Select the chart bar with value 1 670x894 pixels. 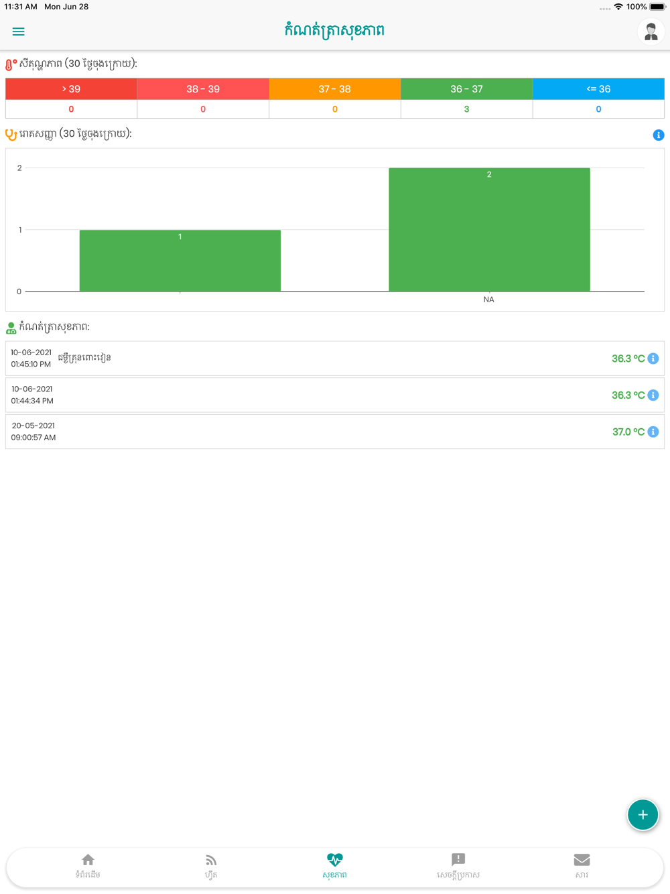click(x=180, y=261)
